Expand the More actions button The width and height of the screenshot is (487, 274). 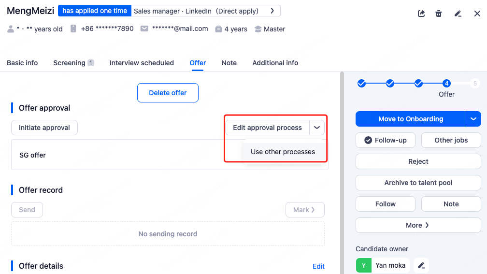pos(418,225)
